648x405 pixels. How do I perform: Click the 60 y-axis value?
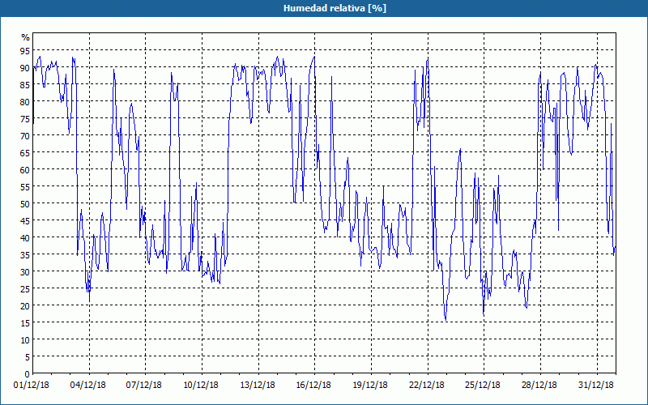(25, 170)
